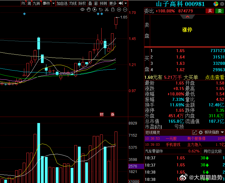225x183 pixels.
Task: Open the pie chart icon beside stock title
Action: click(x=216, y=4)
